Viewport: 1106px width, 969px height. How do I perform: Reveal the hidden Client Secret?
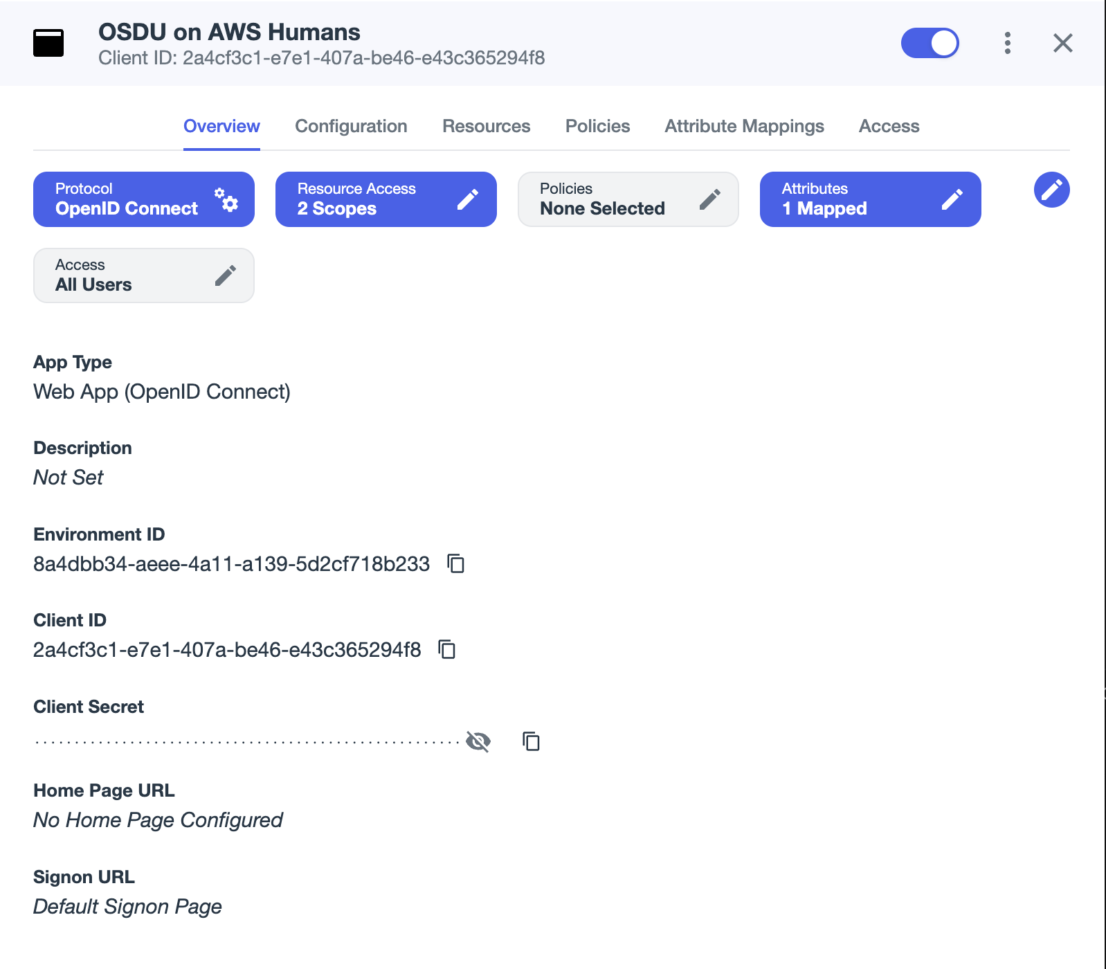[x=478, y=741]
